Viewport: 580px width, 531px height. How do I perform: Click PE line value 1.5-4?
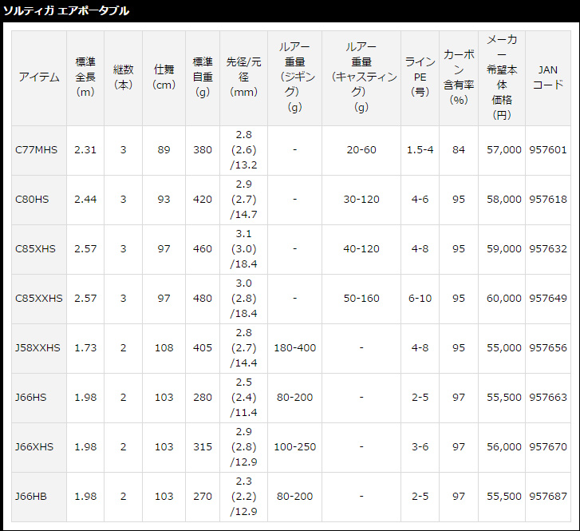(x=420, y=150)
